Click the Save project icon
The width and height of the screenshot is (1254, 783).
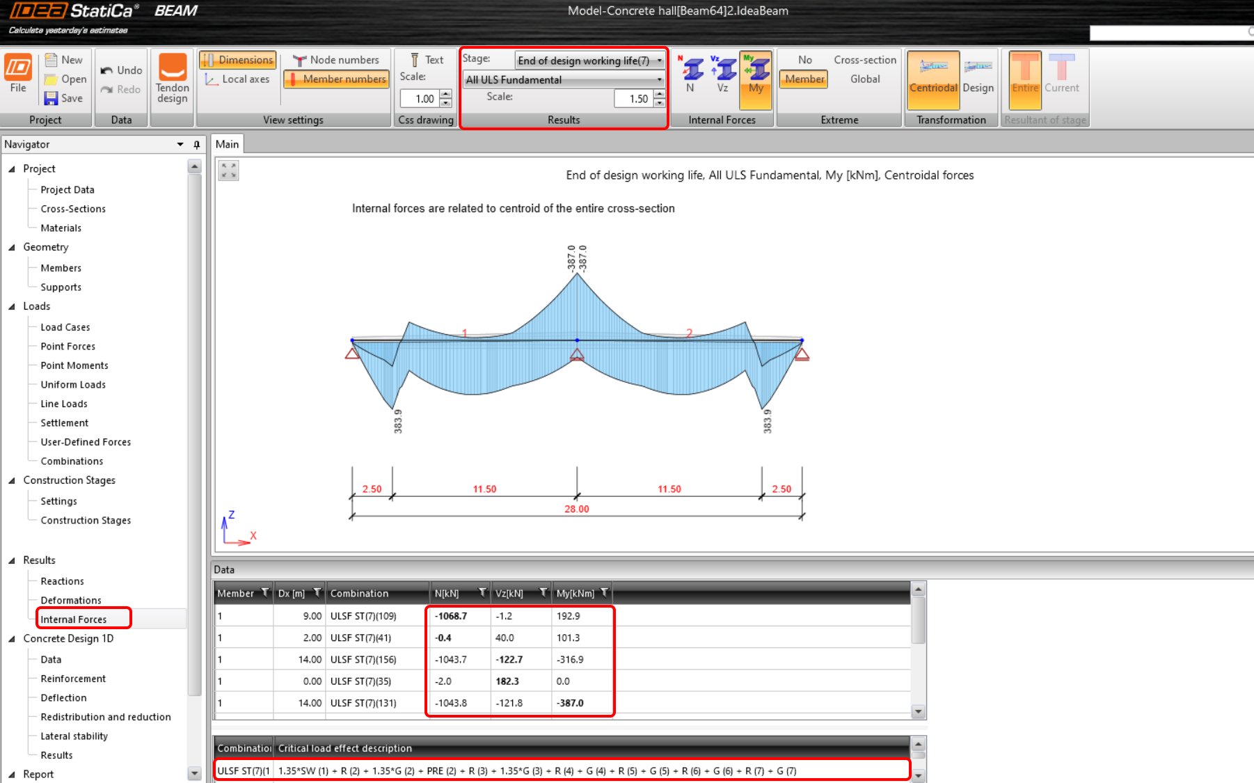click(51, 98)
